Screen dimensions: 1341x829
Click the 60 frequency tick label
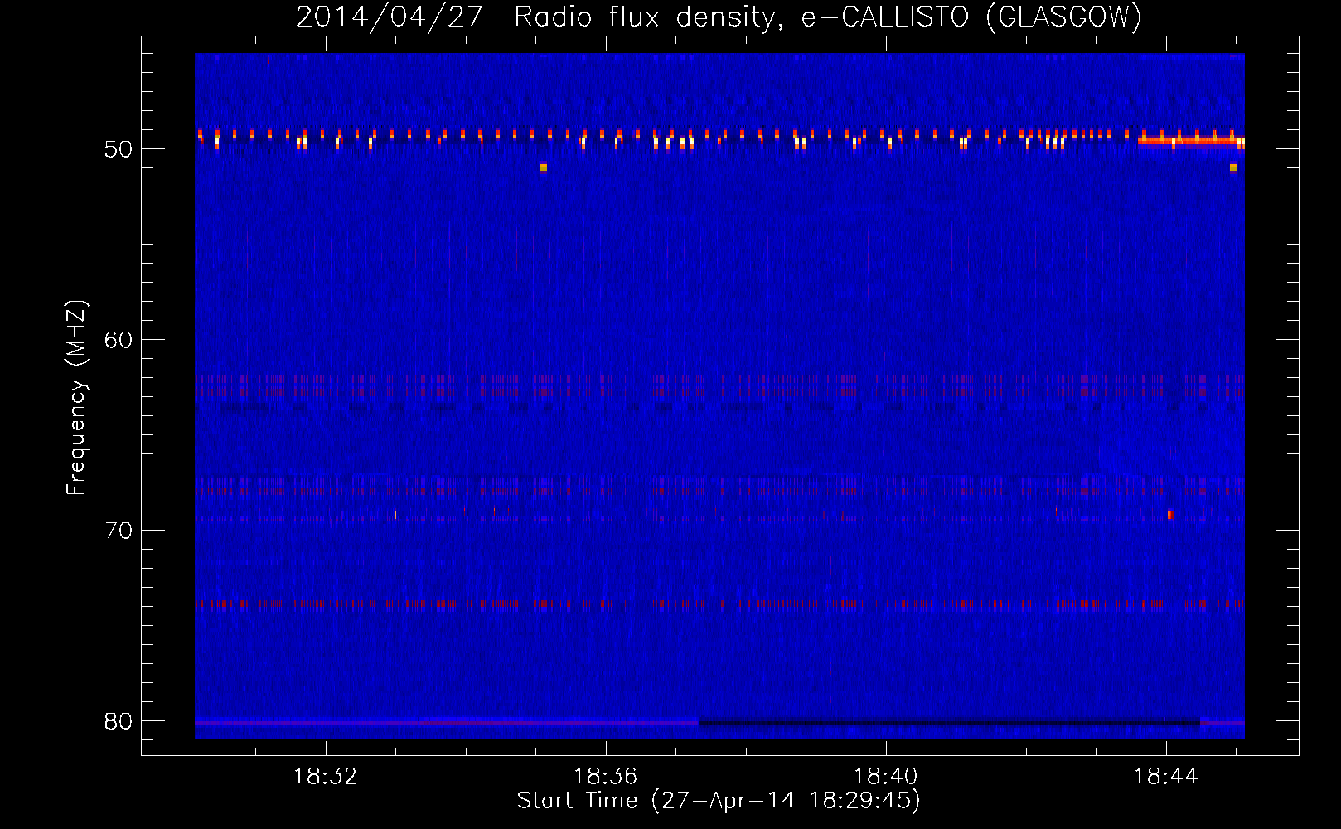click(119, 340)
